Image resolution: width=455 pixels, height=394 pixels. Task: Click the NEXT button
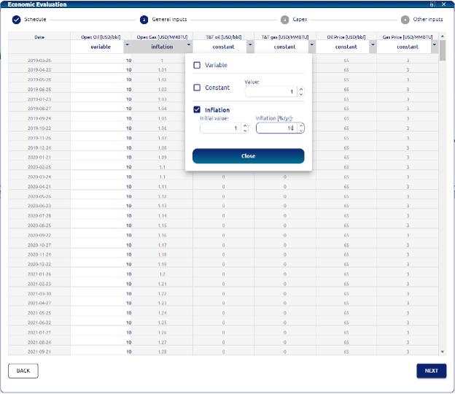point(431,371)
